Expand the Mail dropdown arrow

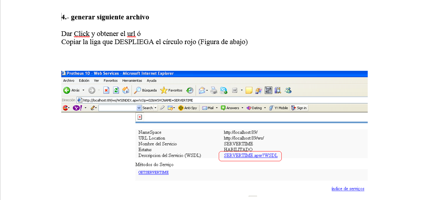coord(216,108)
